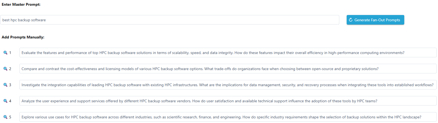Click the number 1 next to the first prompt
This screenshot has height=123, width=438.
point(10,53)
